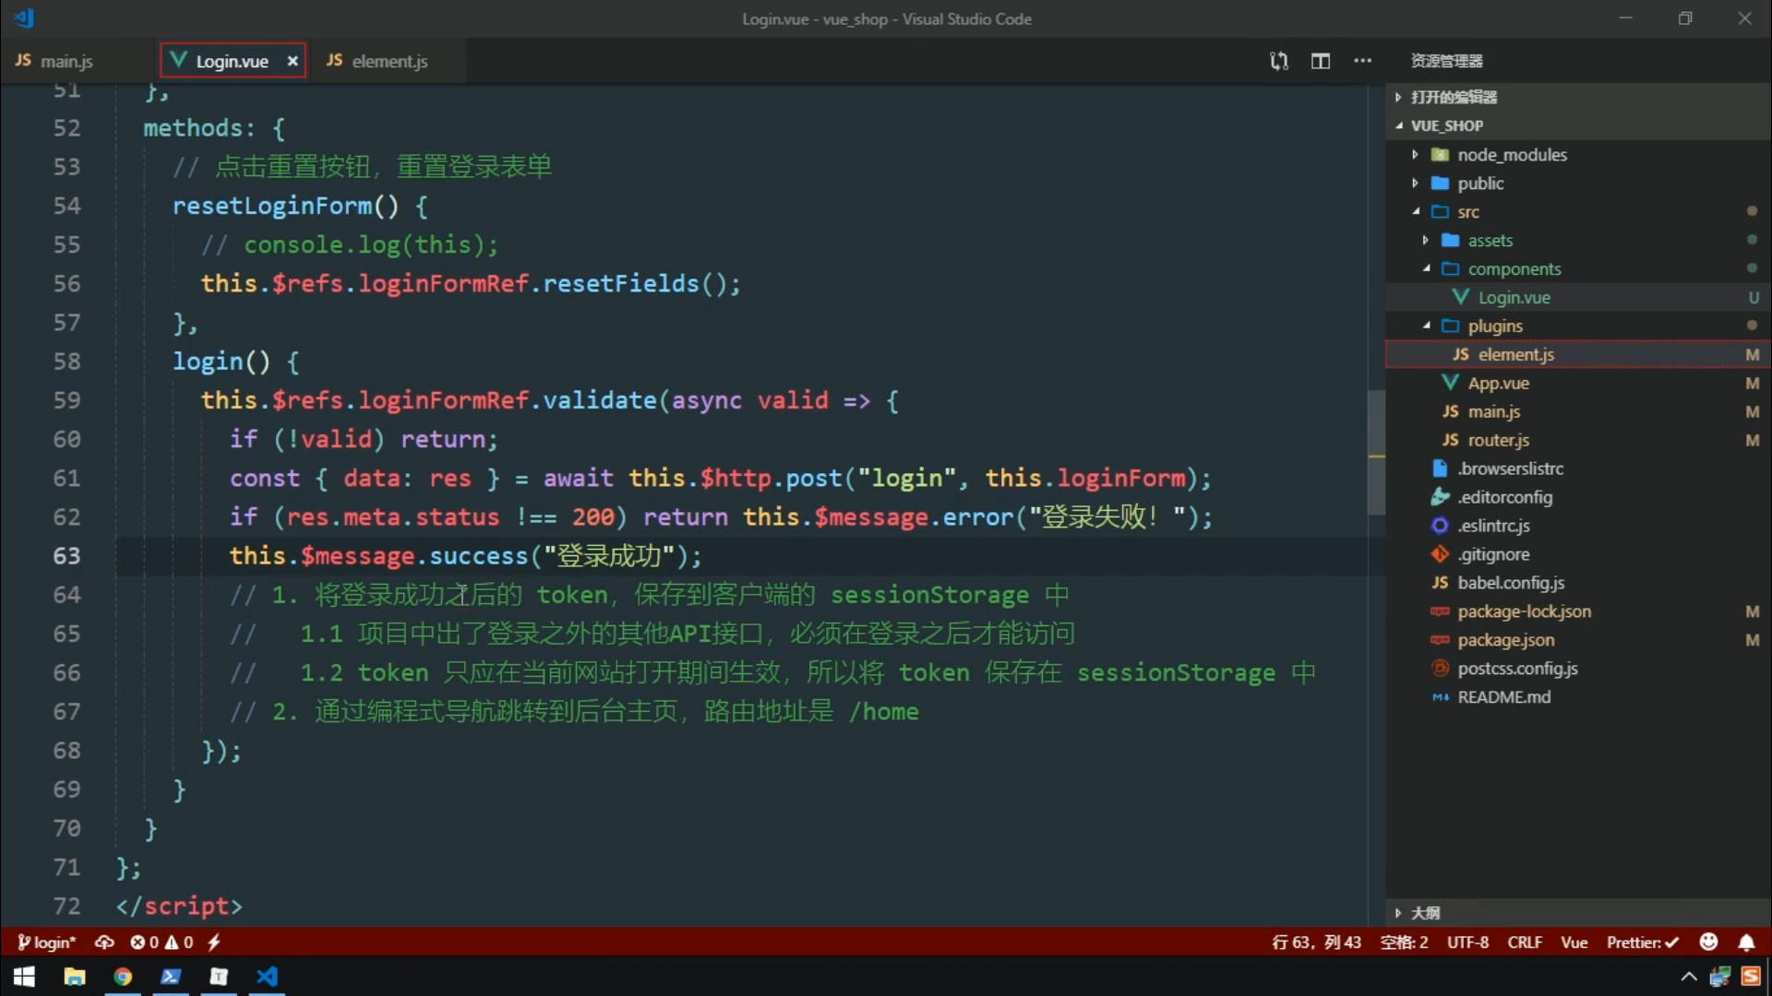Screen dimensions: 1772x996
Task: Open problems via errors and warnings count
Action: tap(162, 943)
